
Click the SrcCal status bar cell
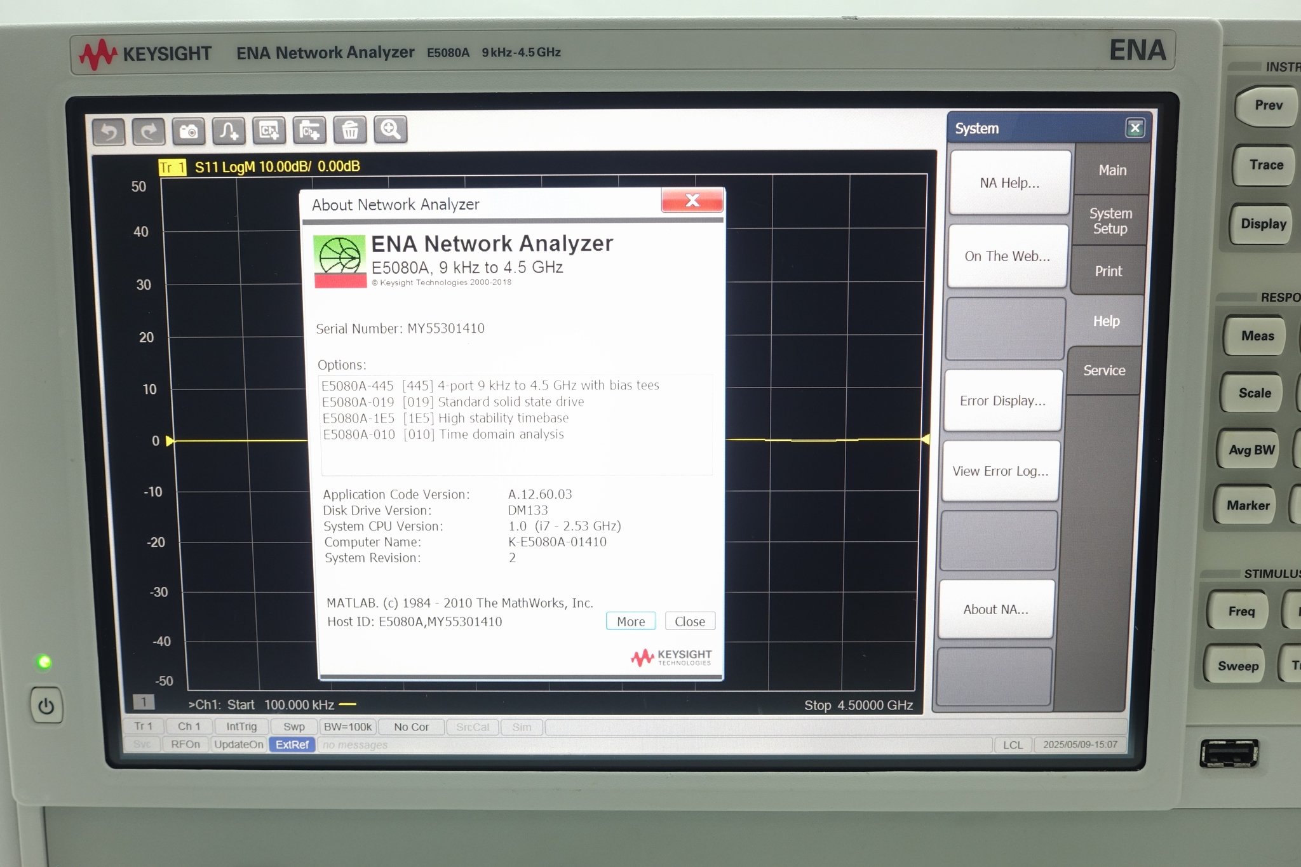tap(473, 727)
